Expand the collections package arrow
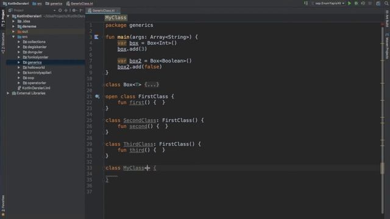 [19, 42]
